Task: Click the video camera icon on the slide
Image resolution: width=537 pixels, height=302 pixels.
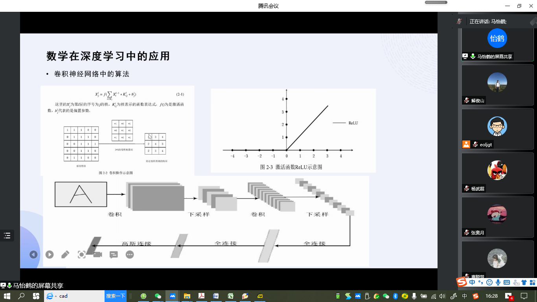Action: pos(97,255)
